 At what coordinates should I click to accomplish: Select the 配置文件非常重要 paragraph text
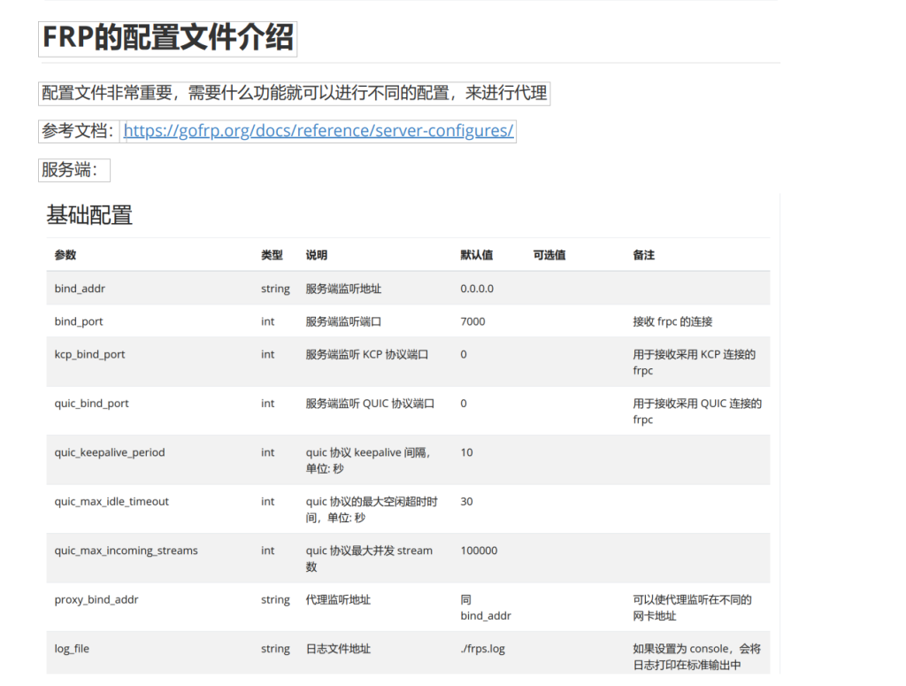tap(295, 93)
